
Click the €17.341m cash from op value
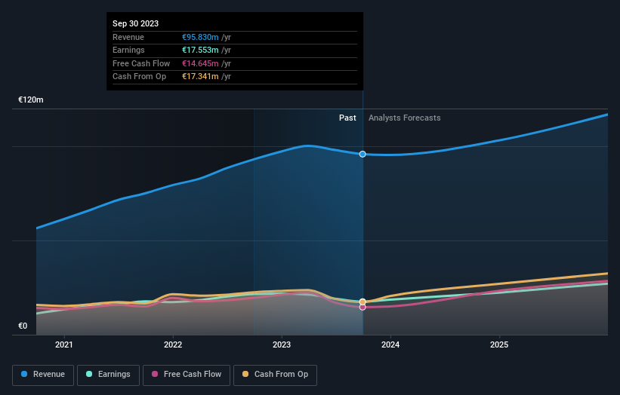click(x=200, y=77)
